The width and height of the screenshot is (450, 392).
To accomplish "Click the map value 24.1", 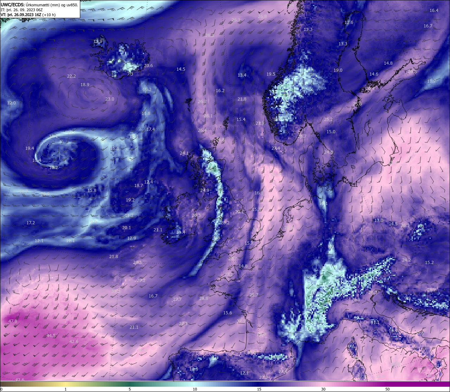I will click(184, 153).
